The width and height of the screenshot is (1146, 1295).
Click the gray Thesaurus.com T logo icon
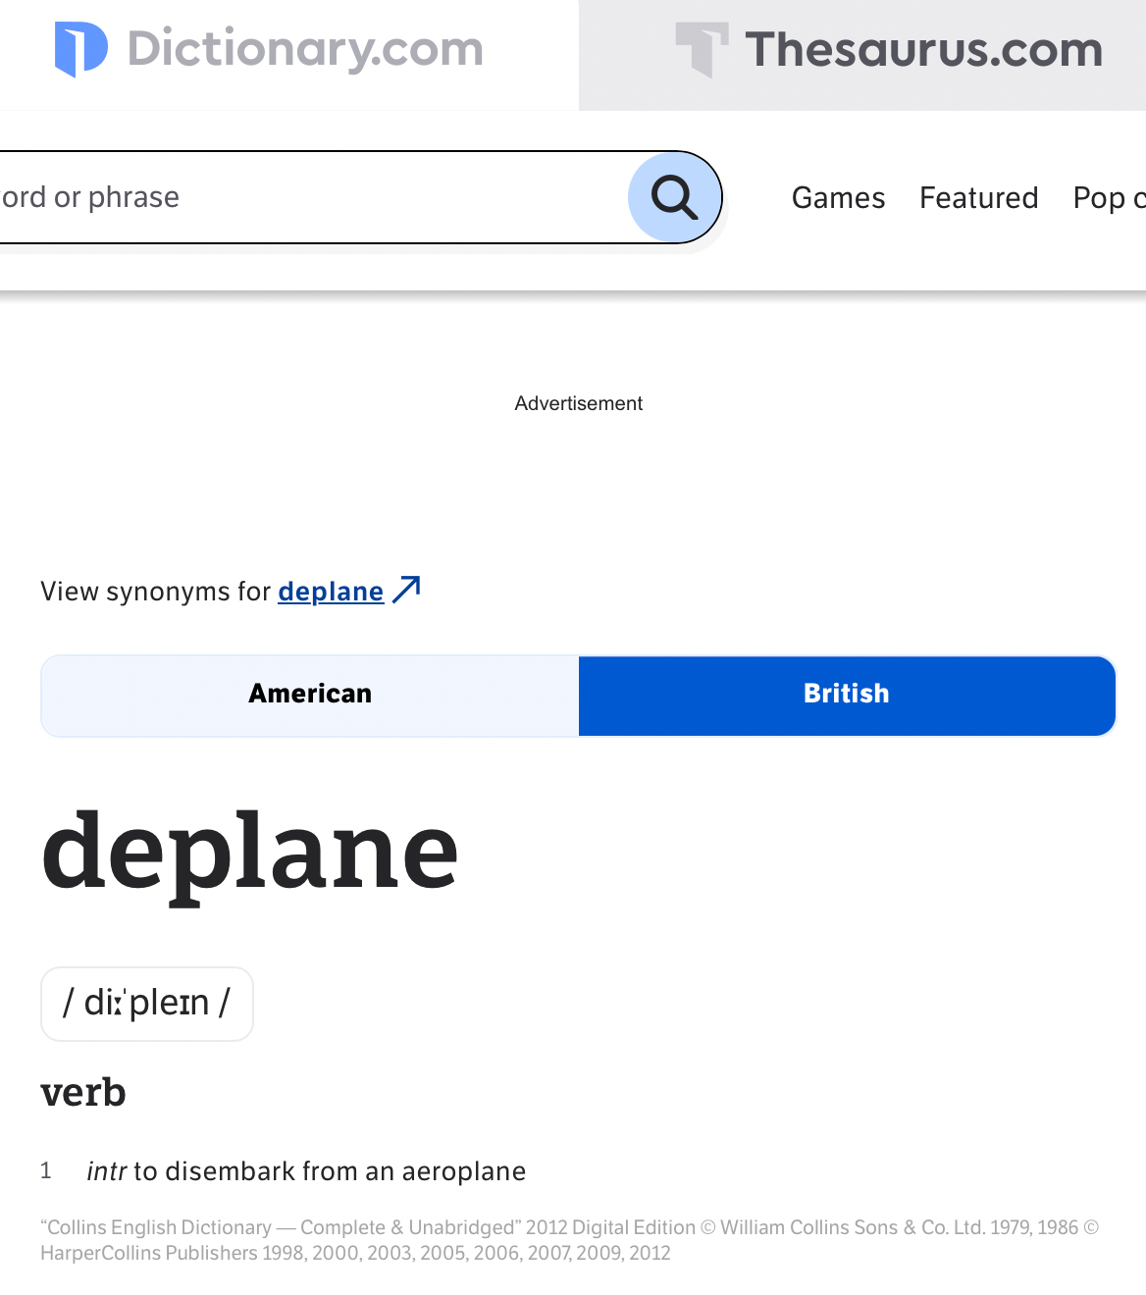[x=702, y=49]
